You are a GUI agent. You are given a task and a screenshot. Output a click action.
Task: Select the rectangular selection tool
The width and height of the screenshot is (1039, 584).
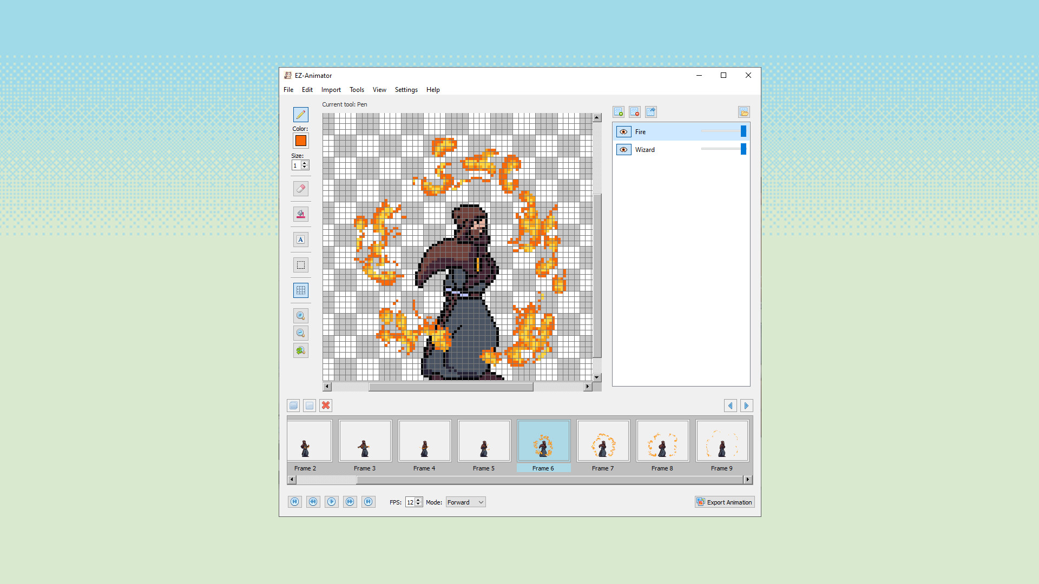point(301,264)
